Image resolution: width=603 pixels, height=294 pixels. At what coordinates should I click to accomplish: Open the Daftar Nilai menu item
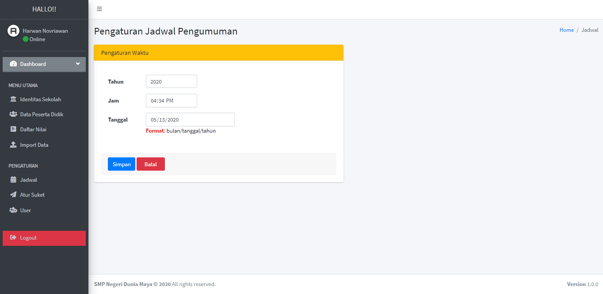33,130
